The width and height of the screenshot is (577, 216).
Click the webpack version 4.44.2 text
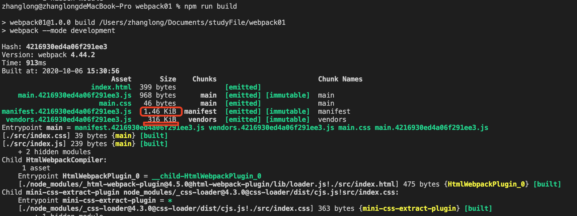click(x=83, y=55)
